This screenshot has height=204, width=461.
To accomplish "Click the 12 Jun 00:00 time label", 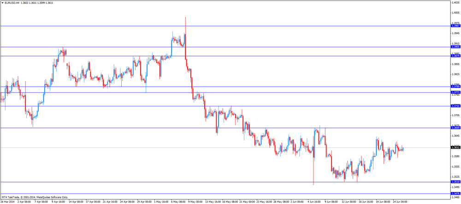I will point(350,202).
